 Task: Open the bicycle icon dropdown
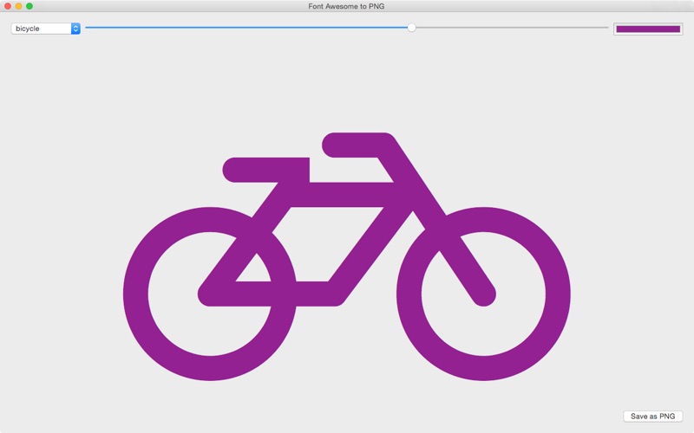pyautogui.click(x=46, y=29)
